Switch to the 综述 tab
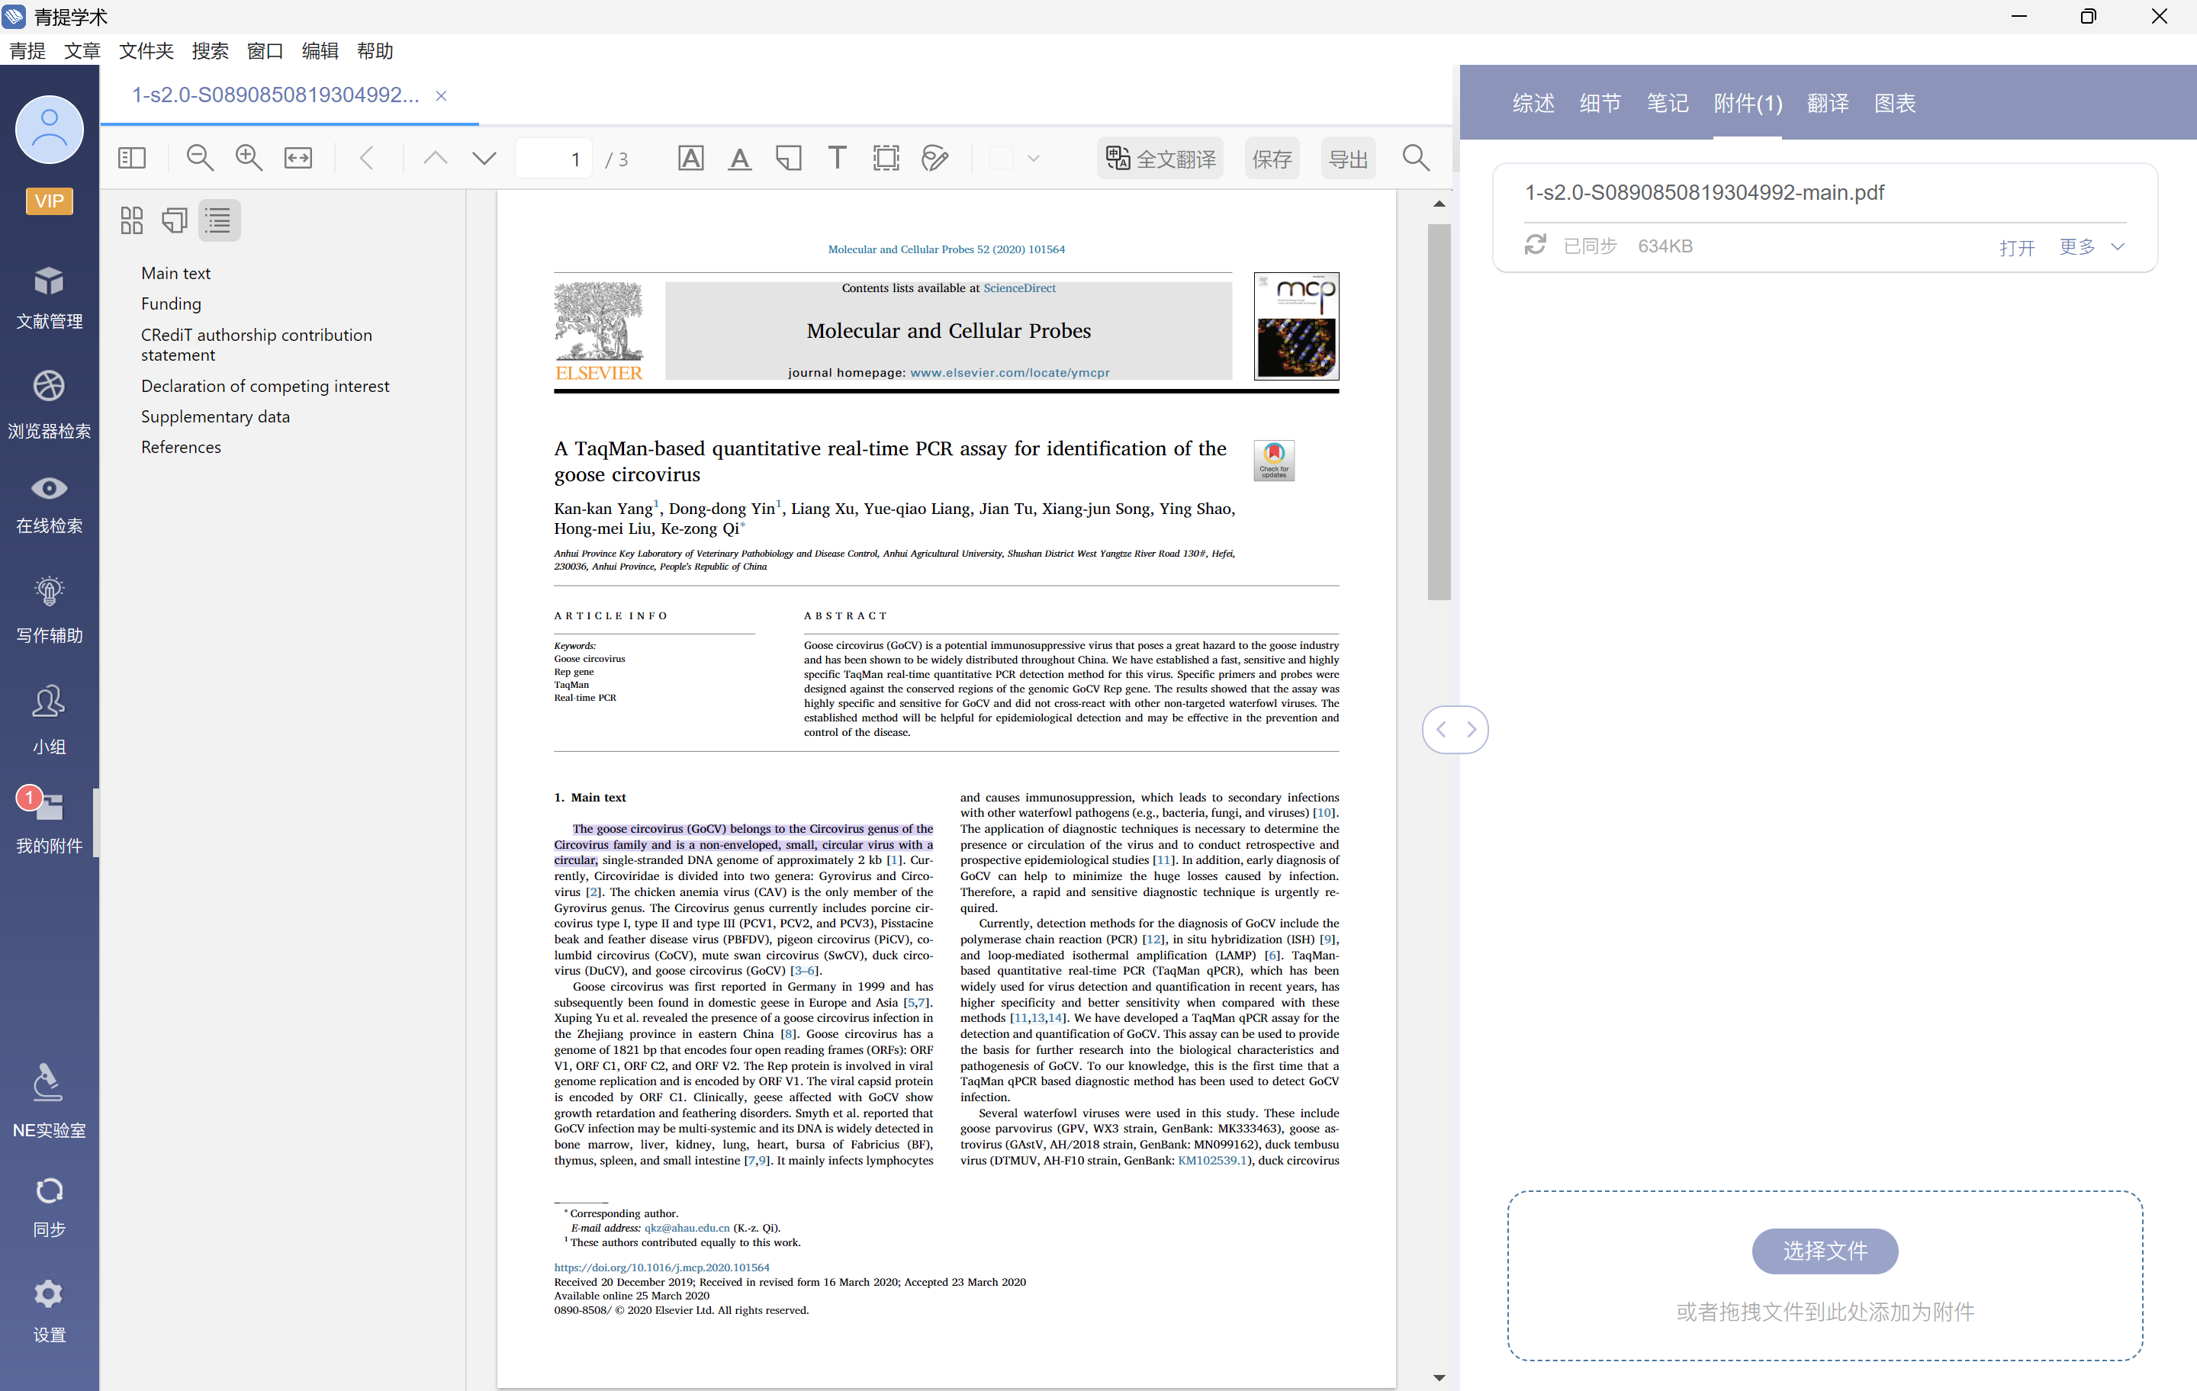 1533,103
